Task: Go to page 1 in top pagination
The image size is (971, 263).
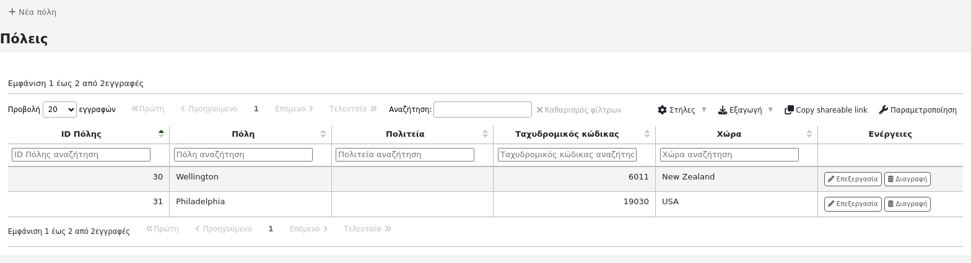Action: (256, 109)
